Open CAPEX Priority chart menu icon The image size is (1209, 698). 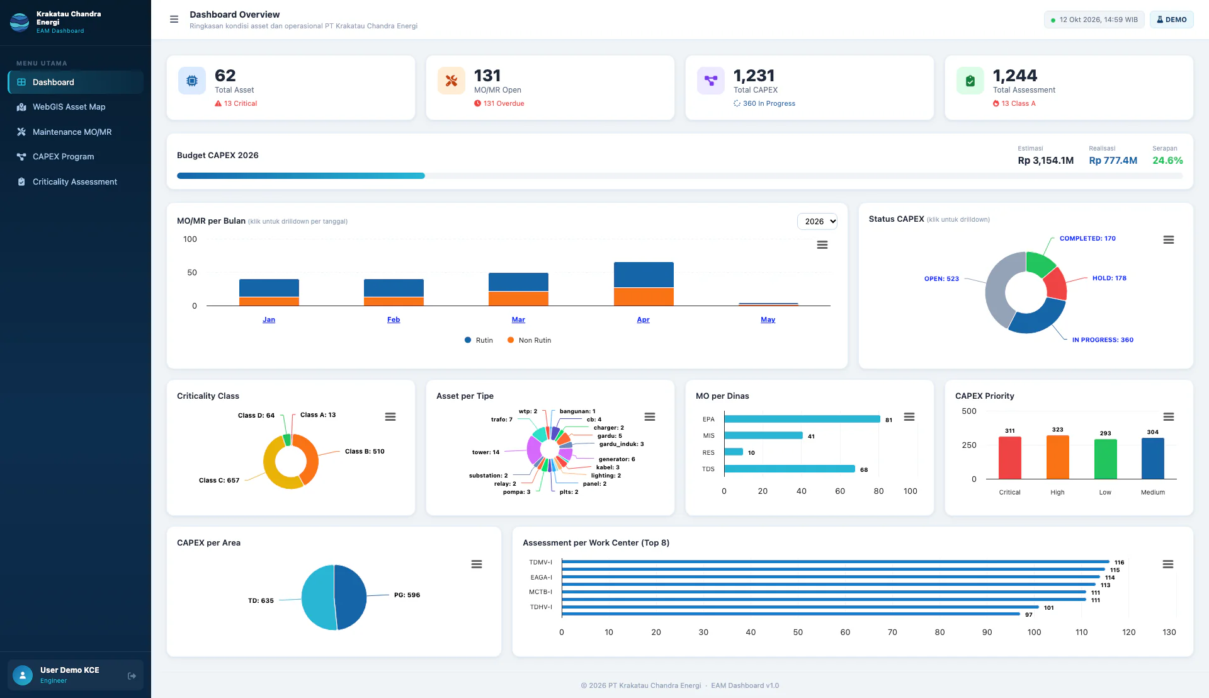pyautogui.click(x=1169, y=417)
